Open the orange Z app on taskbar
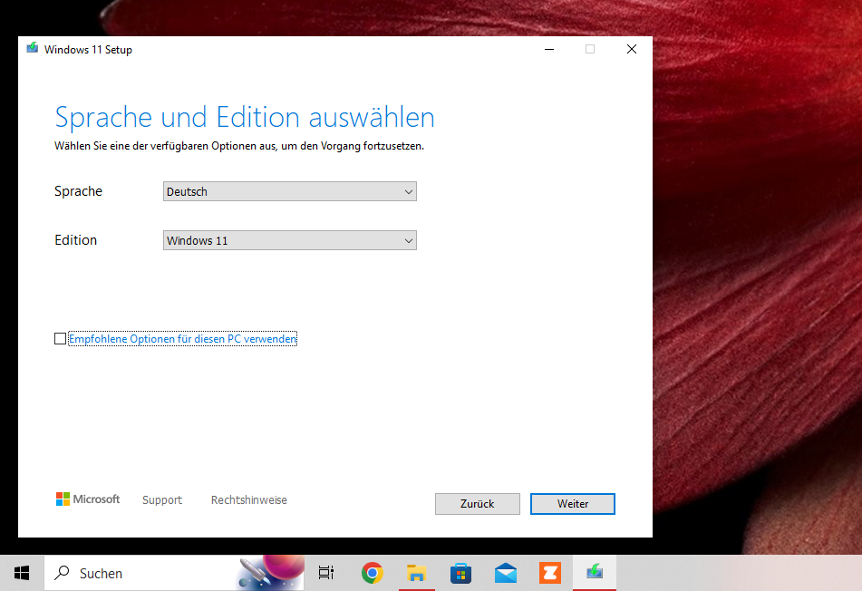Viewport: 862px width, 591px height. (550, 573)
